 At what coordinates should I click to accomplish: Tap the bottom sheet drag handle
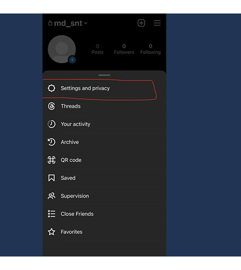coord(104,75)
